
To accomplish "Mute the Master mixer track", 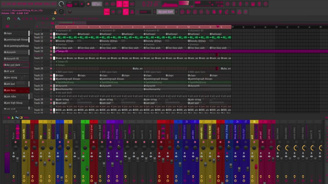I will (15, 142).
